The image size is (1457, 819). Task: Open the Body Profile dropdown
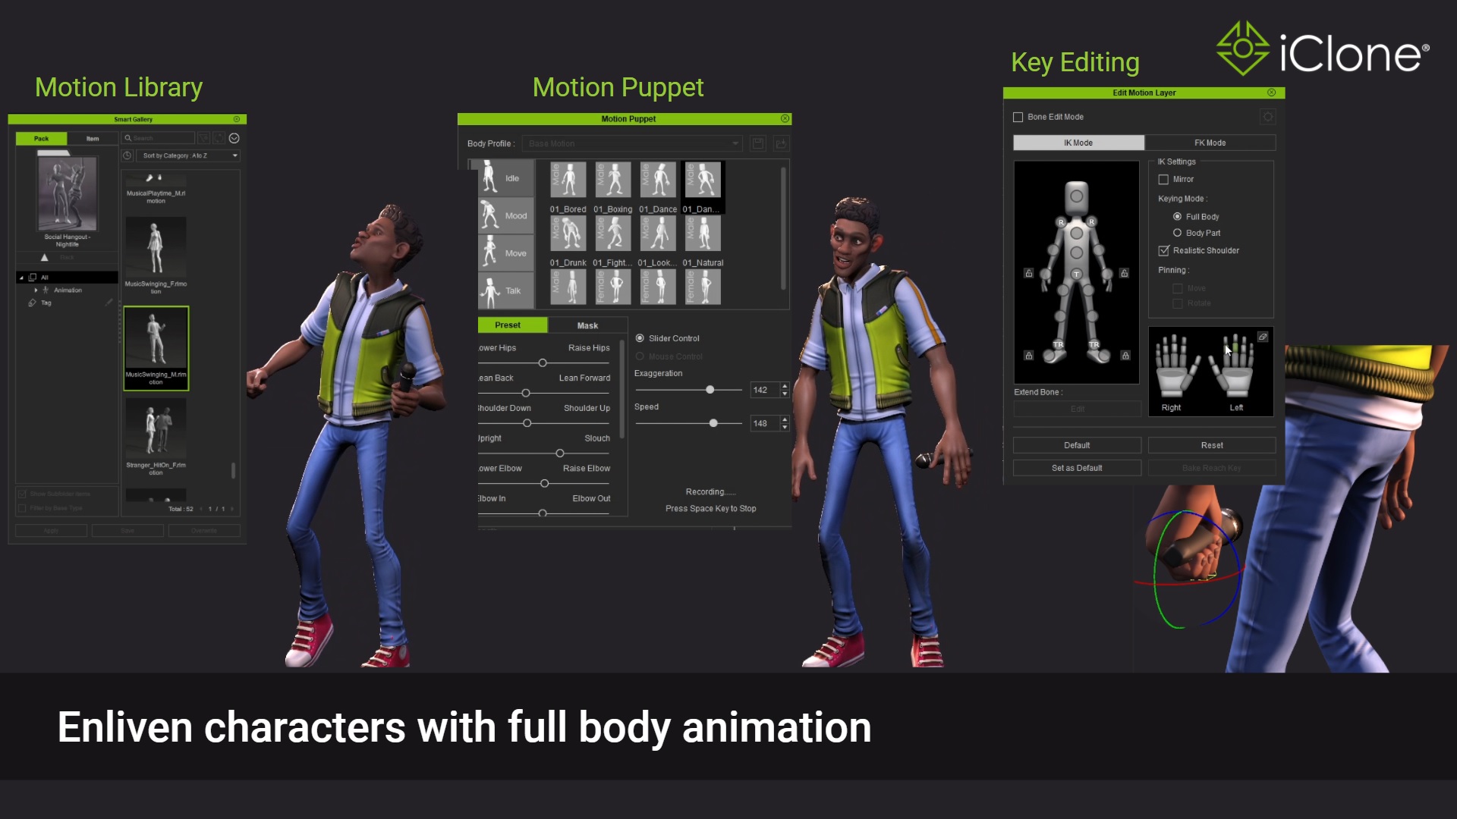tap(632, 143)
